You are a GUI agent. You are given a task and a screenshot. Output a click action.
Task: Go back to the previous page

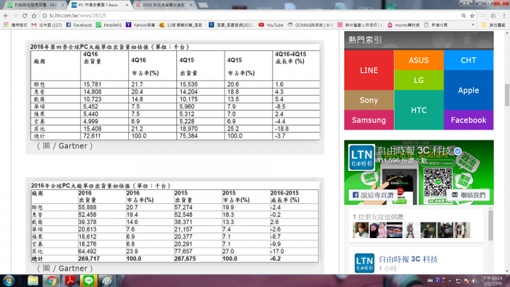coord(6,16)
